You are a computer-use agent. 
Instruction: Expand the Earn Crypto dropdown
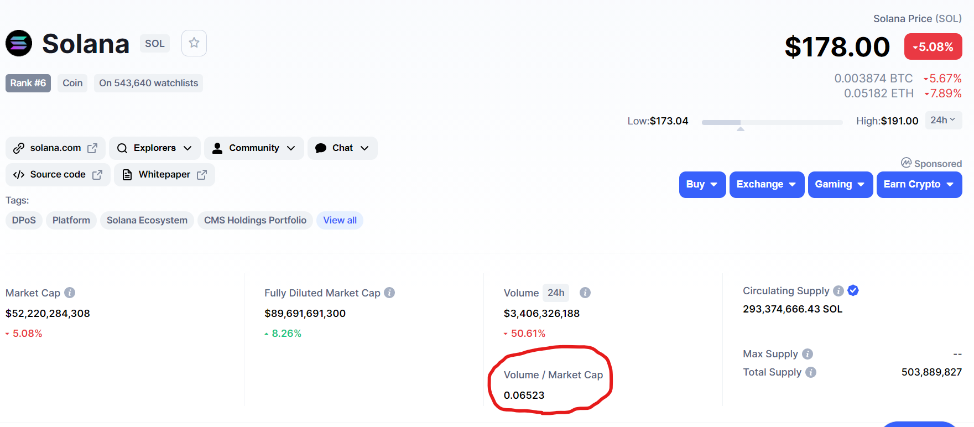point(919,185)
